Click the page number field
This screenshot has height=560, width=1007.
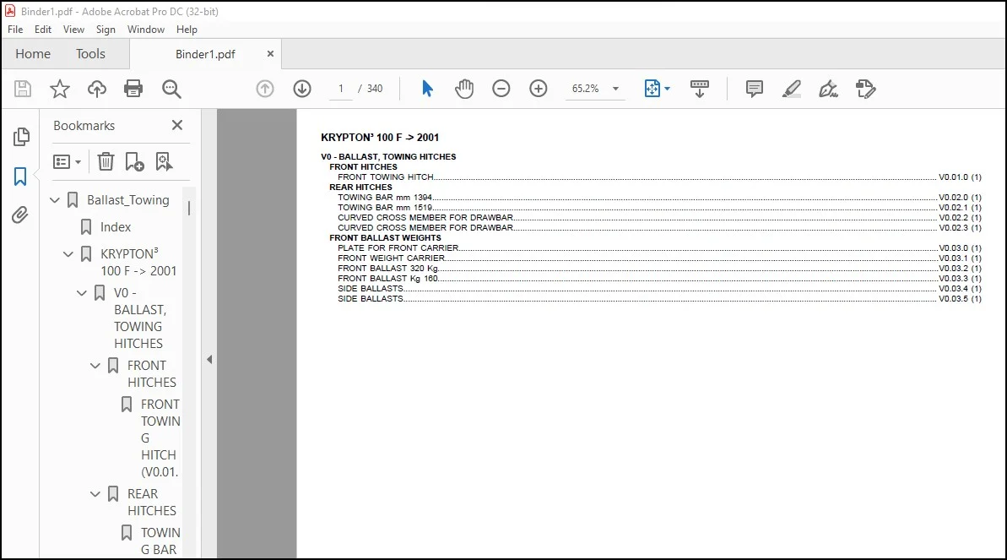click(340, 89)
